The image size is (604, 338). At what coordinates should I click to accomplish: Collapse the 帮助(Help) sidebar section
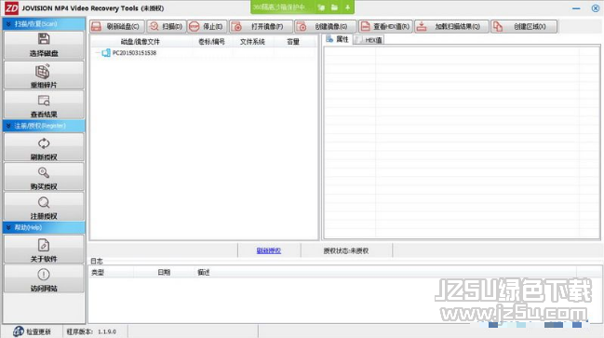tap(44, 227)
